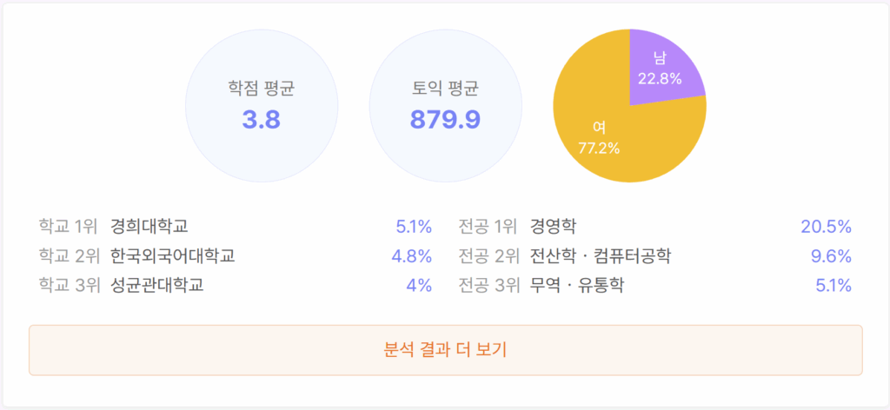The width and height of the screenshot is (890, 410).
Task: Click the 분석 결과 더 보기 button
Action: pos(445,350)
